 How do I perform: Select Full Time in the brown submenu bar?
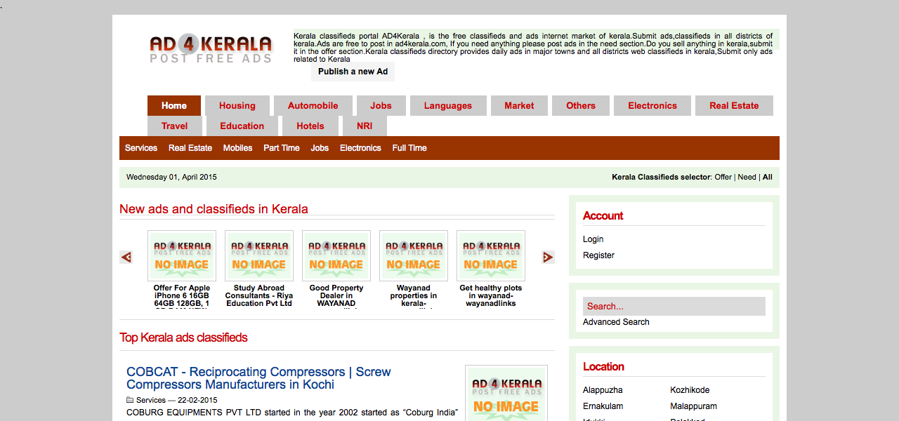coord(409,148)
